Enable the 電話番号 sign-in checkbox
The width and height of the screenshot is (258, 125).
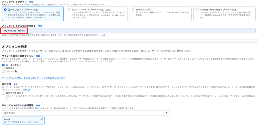3,68
